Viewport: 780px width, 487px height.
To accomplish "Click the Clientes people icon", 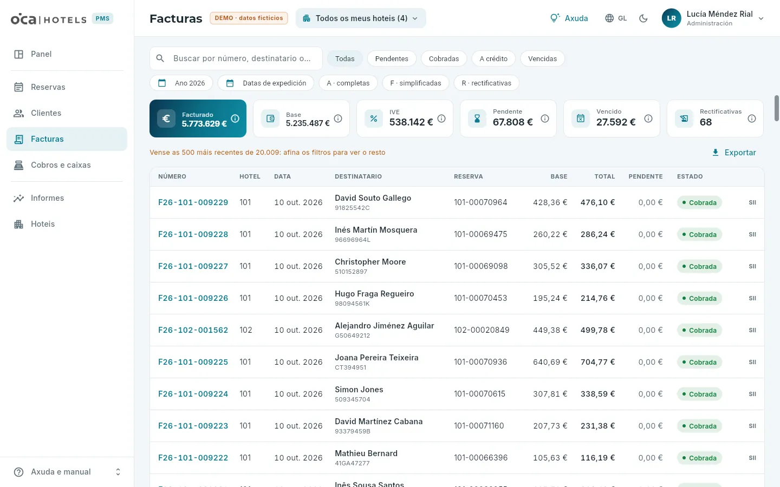I will pos(18,113).
